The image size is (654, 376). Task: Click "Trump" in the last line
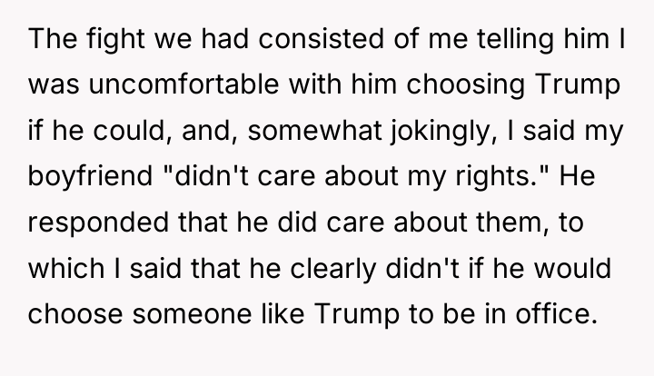[x=357, y=314]
